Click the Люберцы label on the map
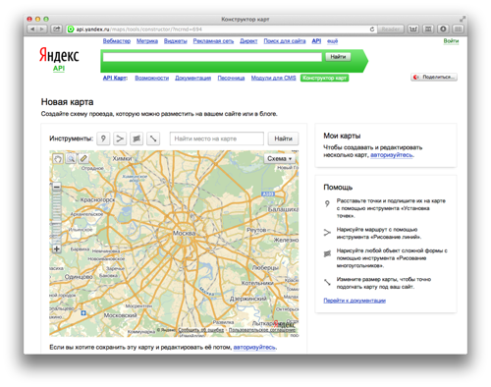 point(265,267)
